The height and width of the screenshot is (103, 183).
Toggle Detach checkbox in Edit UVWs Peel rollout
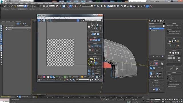coord(91,57)
